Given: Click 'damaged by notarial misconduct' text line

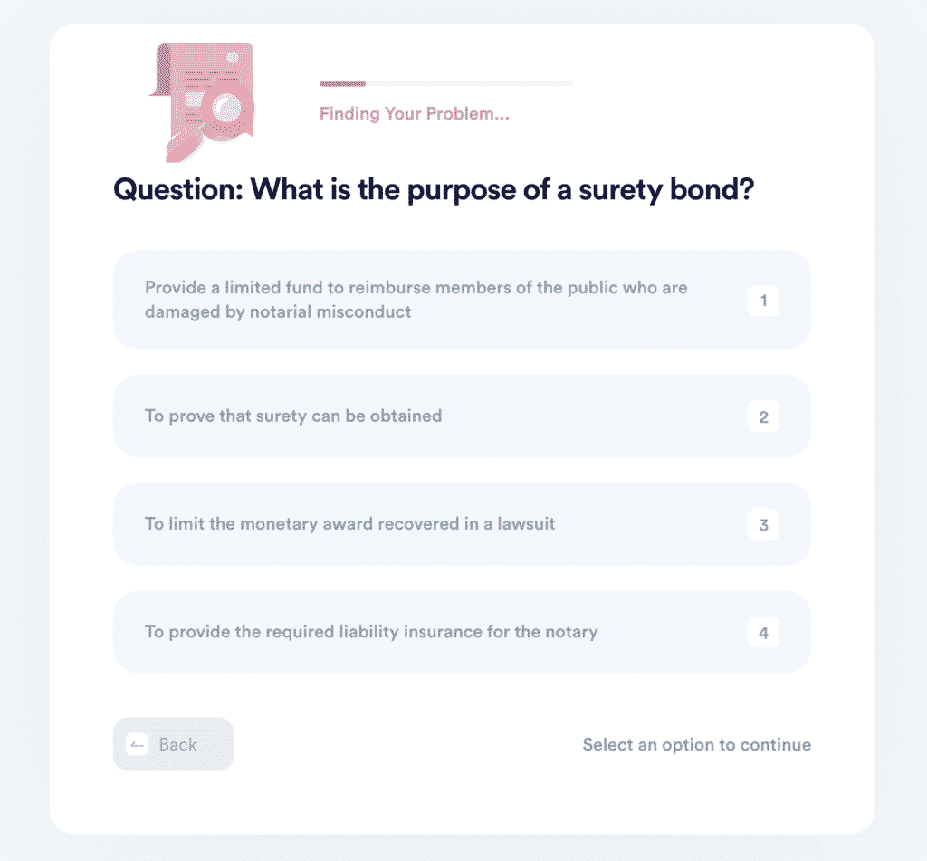Looking at the screenshot, I should point(278,311).
